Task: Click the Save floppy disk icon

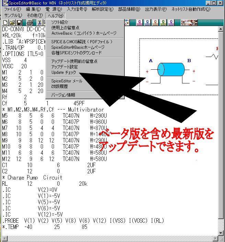Action: click(19, 23)
